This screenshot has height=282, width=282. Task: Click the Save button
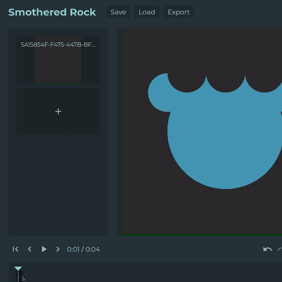[118, 12]
